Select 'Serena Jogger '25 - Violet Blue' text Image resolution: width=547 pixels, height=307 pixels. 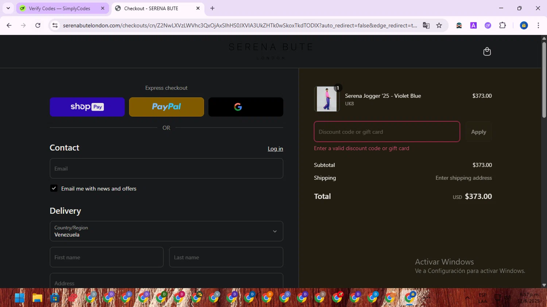point(383,96)
